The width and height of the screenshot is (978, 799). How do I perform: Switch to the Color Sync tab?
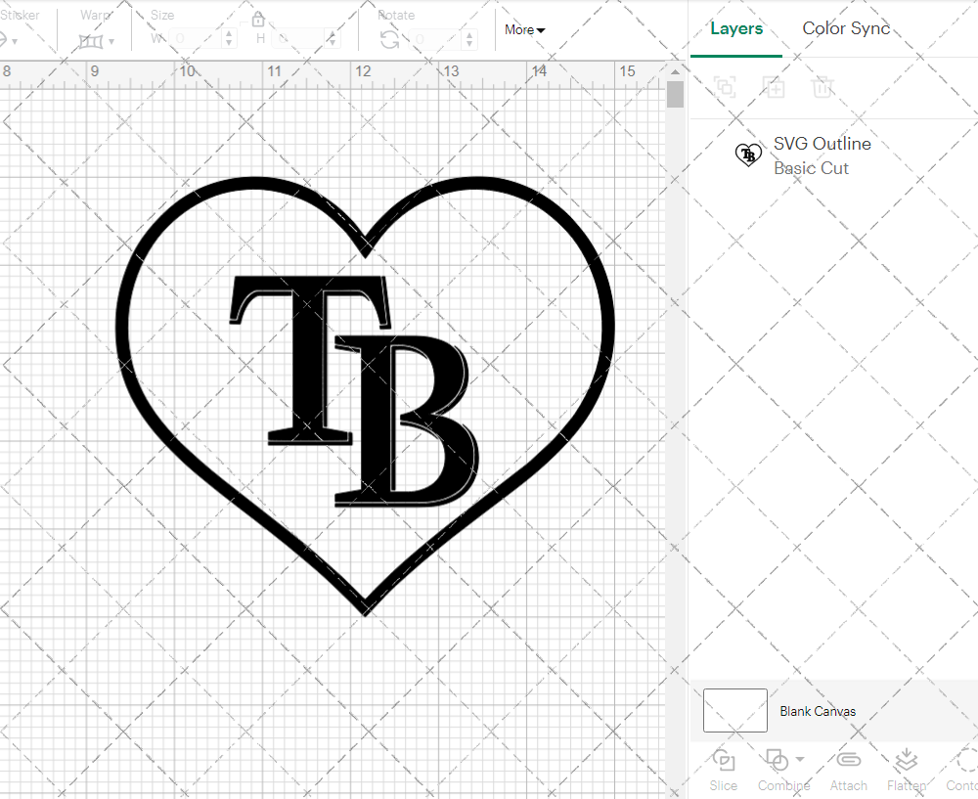tap(846, 28)
